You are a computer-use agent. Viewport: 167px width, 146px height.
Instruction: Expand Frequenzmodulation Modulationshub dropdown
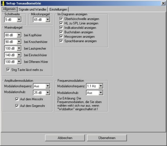(101, 93)
